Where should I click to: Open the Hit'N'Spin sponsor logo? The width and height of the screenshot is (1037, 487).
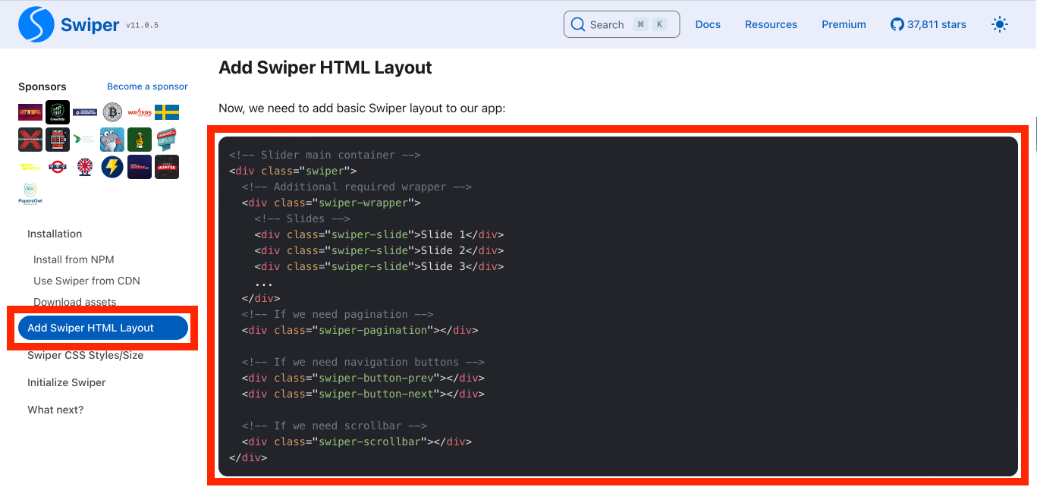point(30,112)
